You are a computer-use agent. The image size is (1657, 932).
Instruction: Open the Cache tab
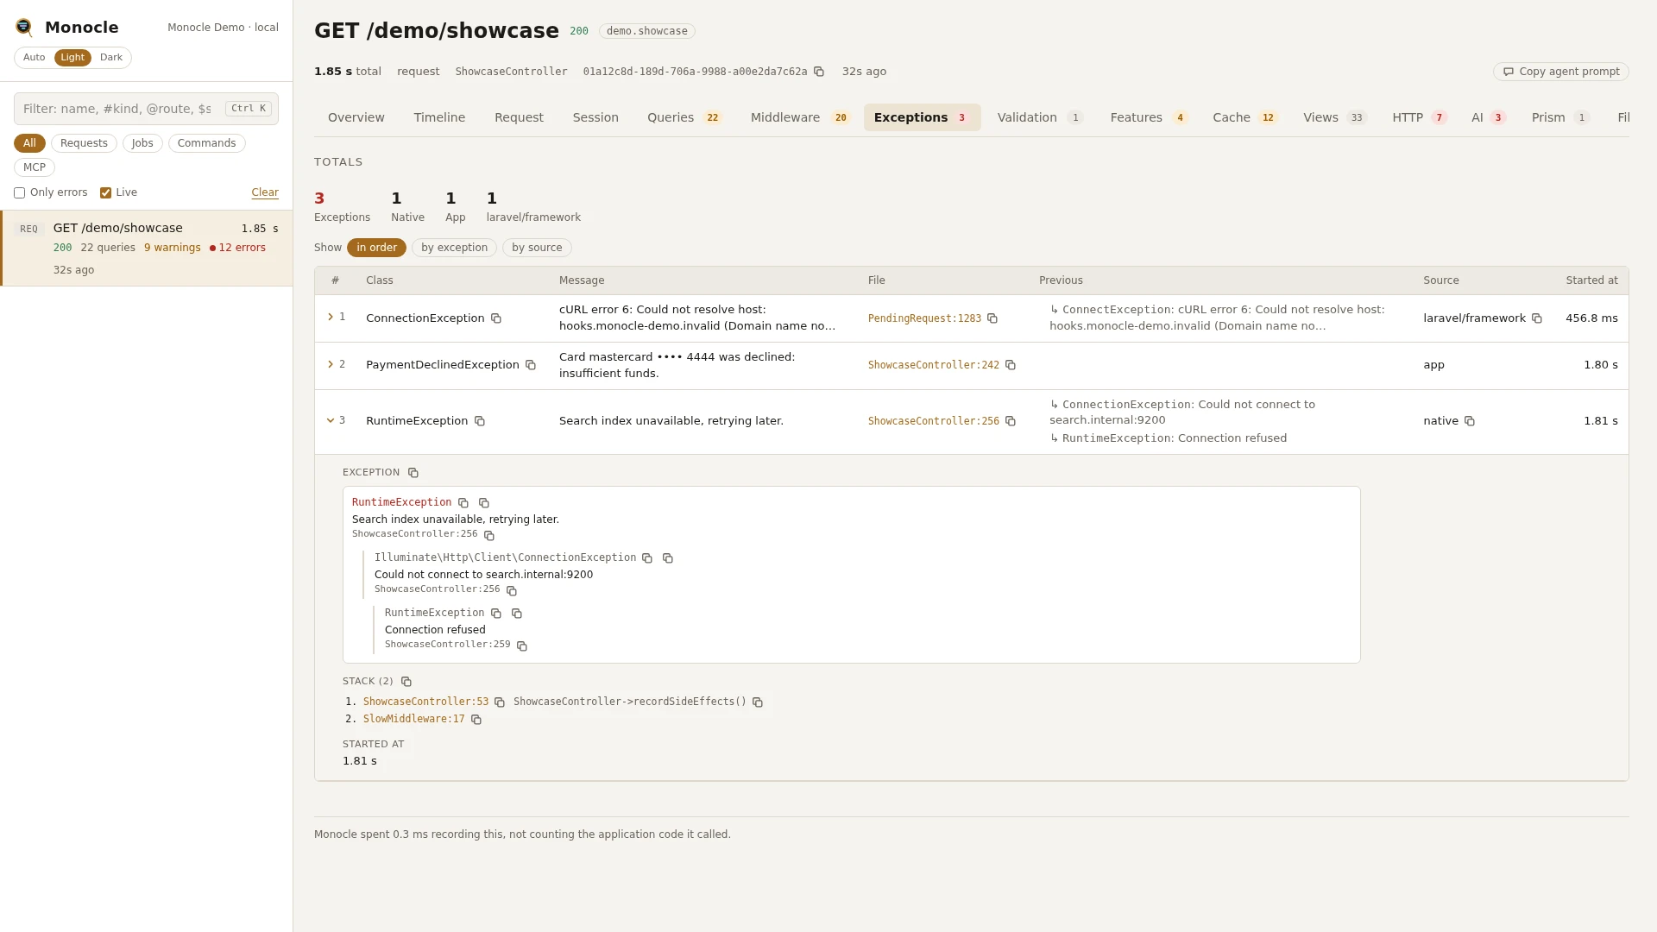point(1244,117)
